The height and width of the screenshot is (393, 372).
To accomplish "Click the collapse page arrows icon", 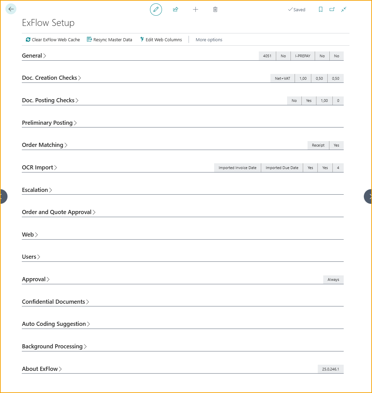I will point(344,10).
